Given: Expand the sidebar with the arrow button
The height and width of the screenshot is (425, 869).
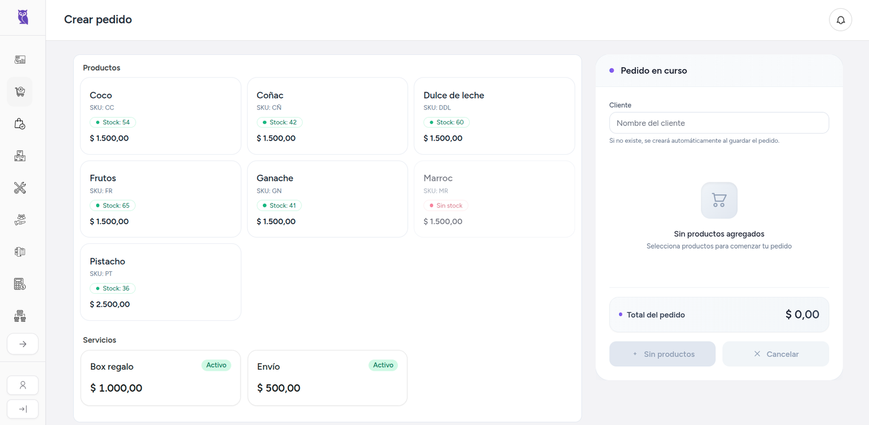Looking at the screenshot, I should coord(23,344).
